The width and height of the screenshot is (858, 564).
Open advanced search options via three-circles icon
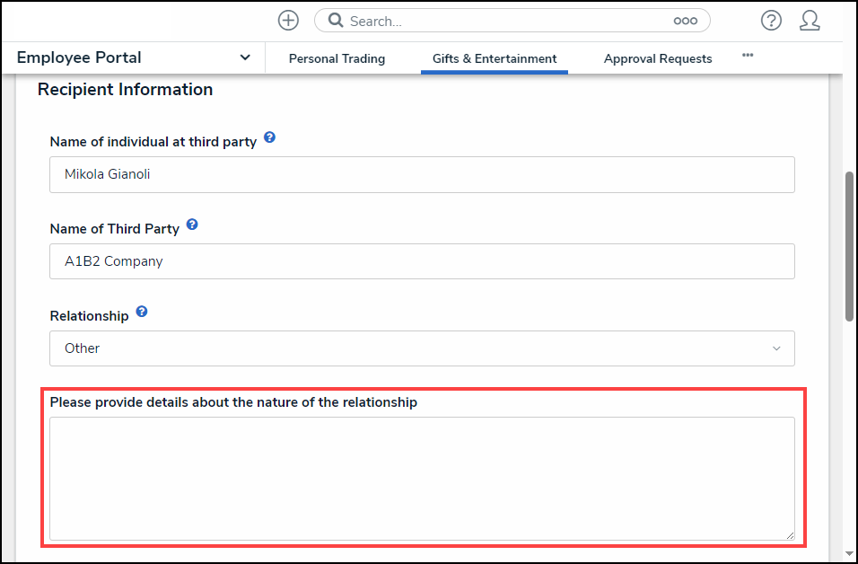tap(685, 21)
